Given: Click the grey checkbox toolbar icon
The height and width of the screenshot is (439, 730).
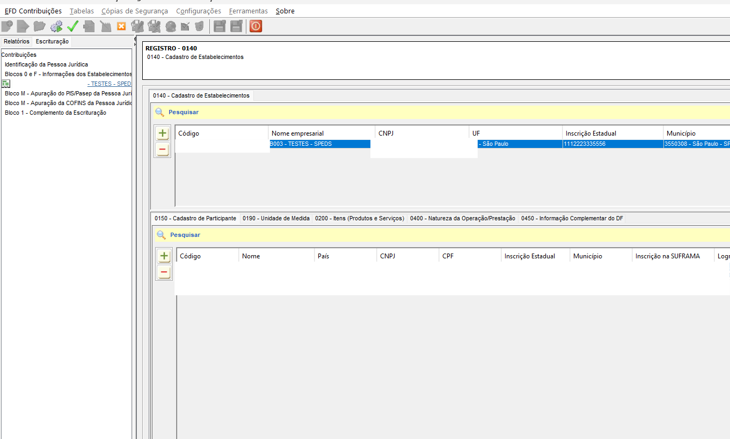Looking at the screenshot, I should click(x=185, y=26).
